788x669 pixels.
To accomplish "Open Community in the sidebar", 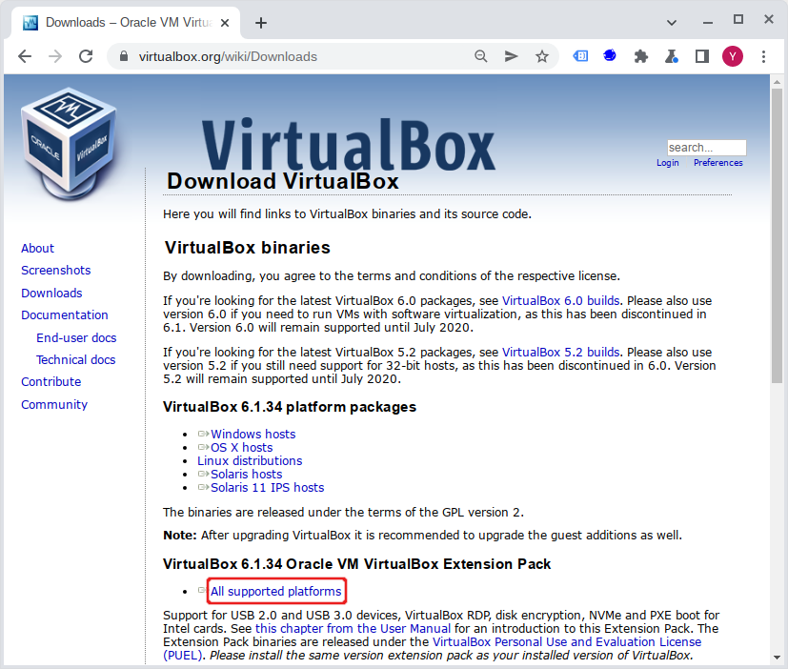I will 54,405.
